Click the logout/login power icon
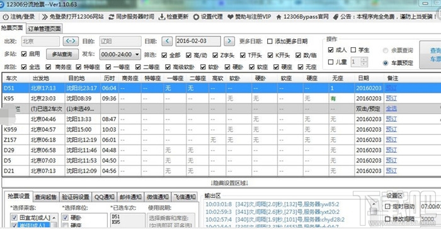 pyautogui.click(x=6, y=17)
